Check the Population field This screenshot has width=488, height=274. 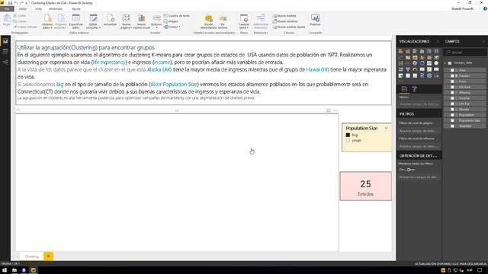click(x=452, y=115)
